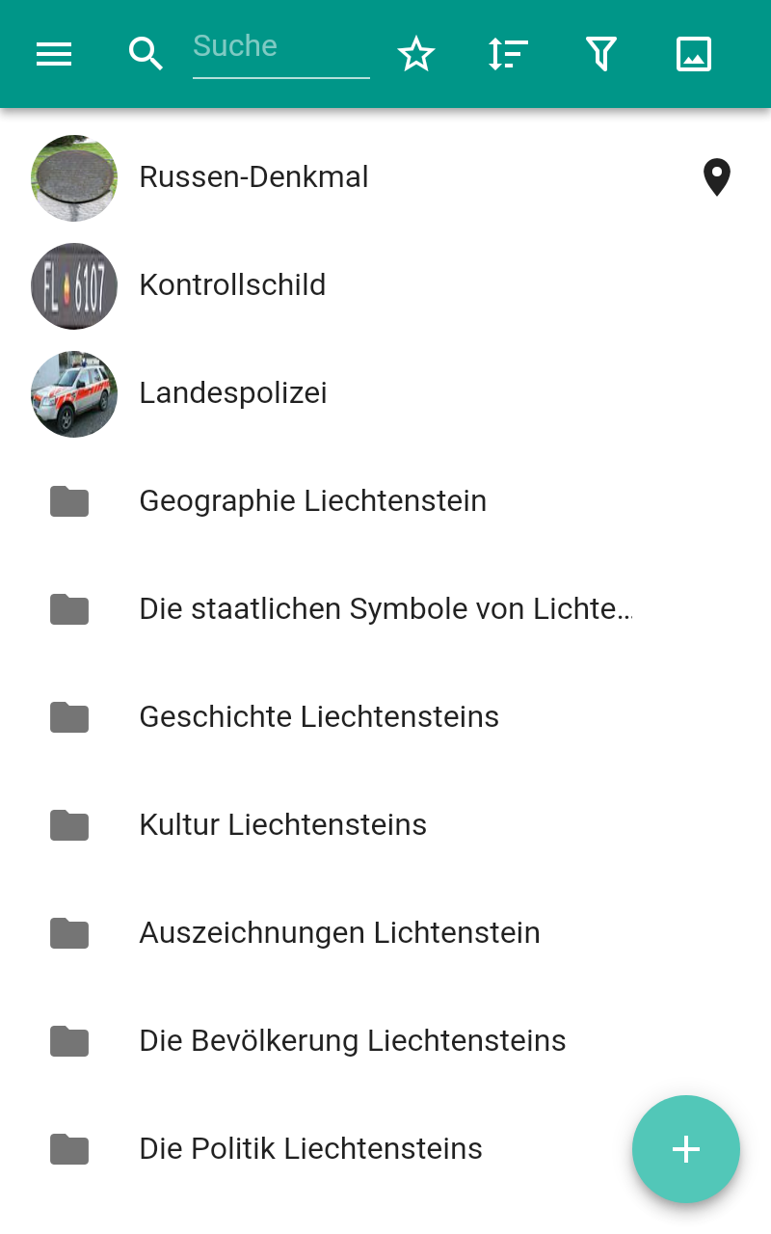Open the Russen-Denkmal thumbnail image
Screen dimensions: 771x1234
click(74, 178)
